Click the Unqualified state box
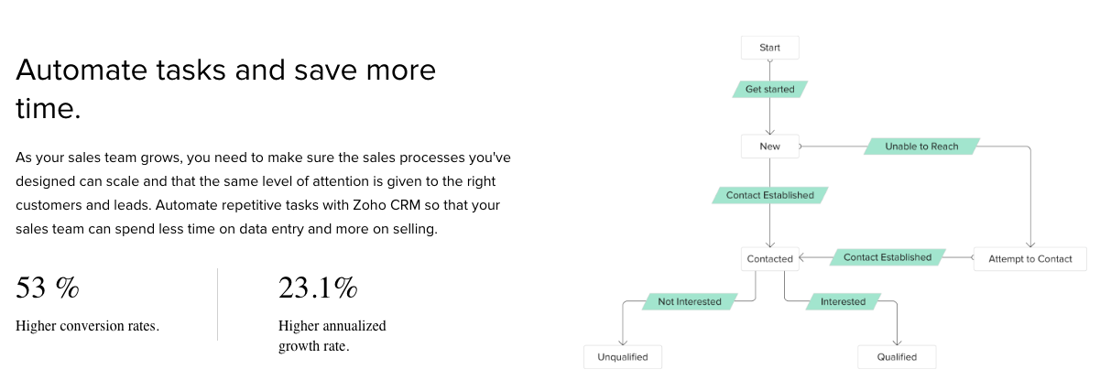 623,357
